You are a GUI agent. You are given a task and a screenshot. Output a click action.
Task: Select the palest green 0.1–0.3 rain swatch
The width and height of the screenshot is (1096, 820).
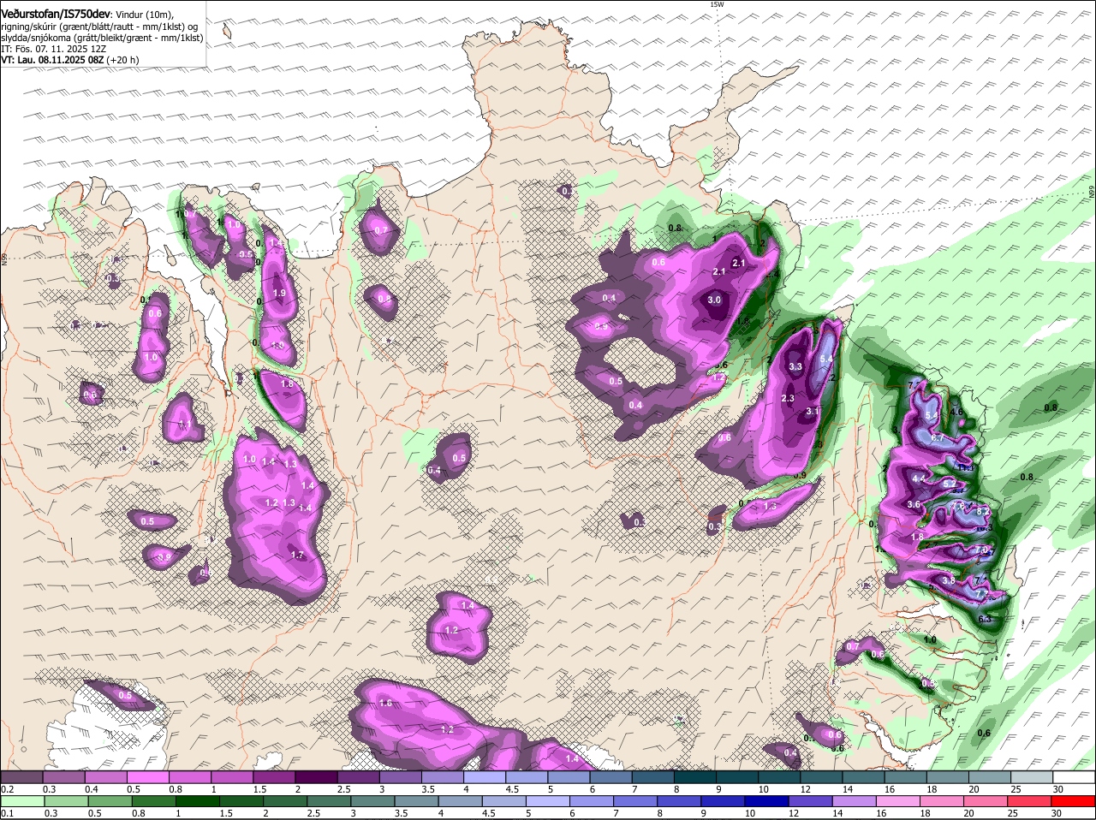pos(21,801)
